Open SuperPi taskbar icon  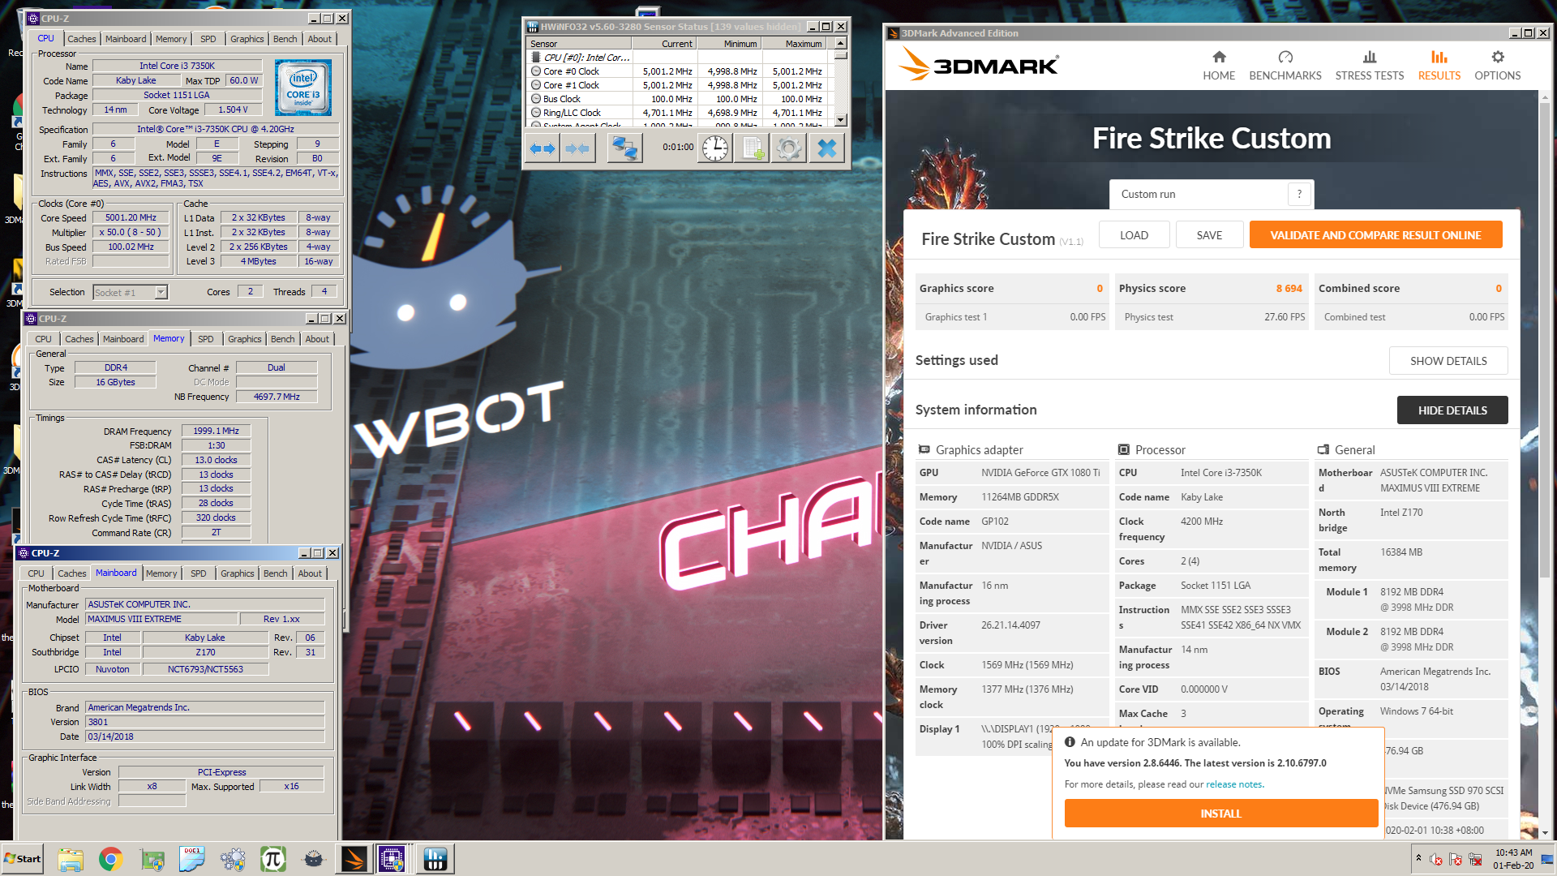(x=273, y=859)
